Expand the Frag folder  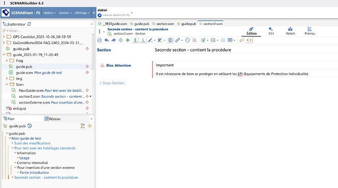[x=7, y=60]
